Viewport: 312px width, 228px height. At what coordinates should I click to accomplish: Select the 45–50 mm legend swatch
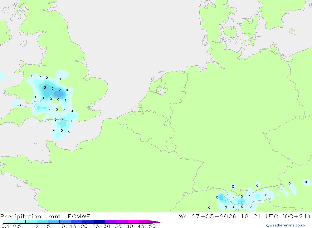(x=145, y=222)
